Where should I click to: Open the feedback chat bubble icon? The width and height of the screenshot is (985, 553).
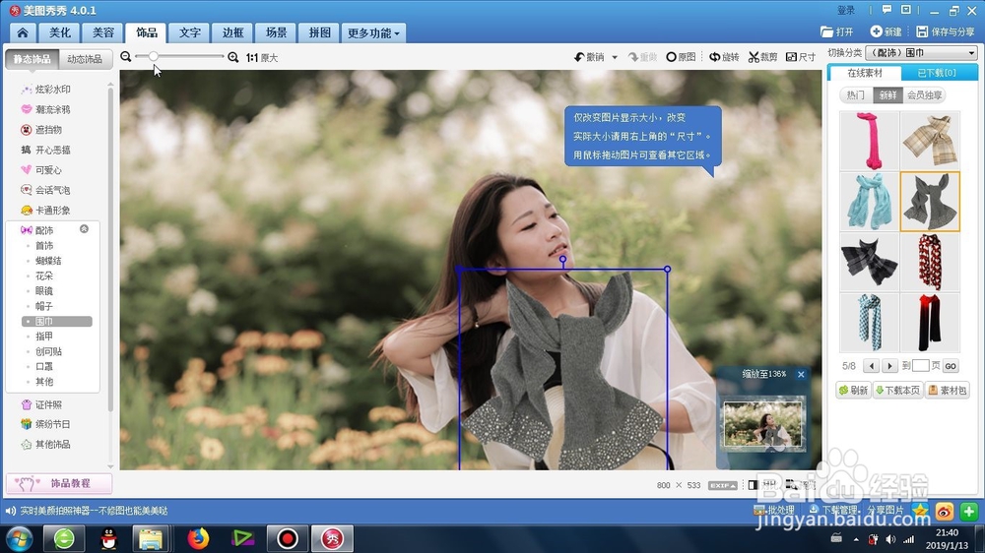(886, 10)
